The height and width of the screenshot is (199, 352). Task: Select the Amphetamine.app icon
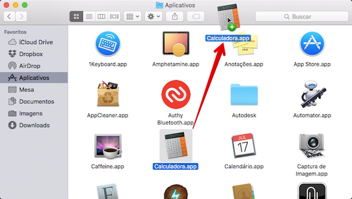(176, 44)
